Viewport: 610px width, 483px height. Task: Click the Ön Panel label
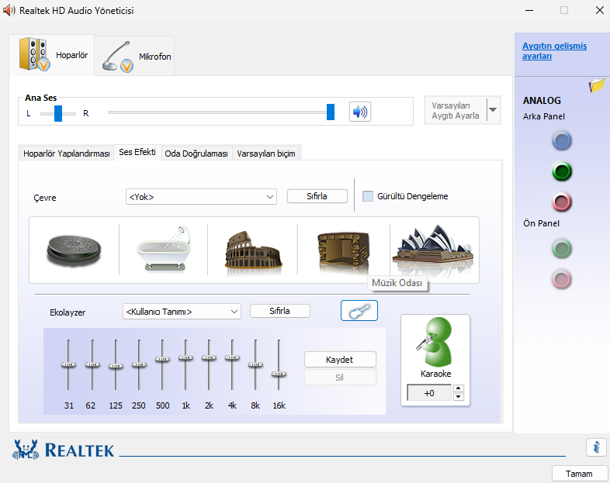[x=541, y=223]
